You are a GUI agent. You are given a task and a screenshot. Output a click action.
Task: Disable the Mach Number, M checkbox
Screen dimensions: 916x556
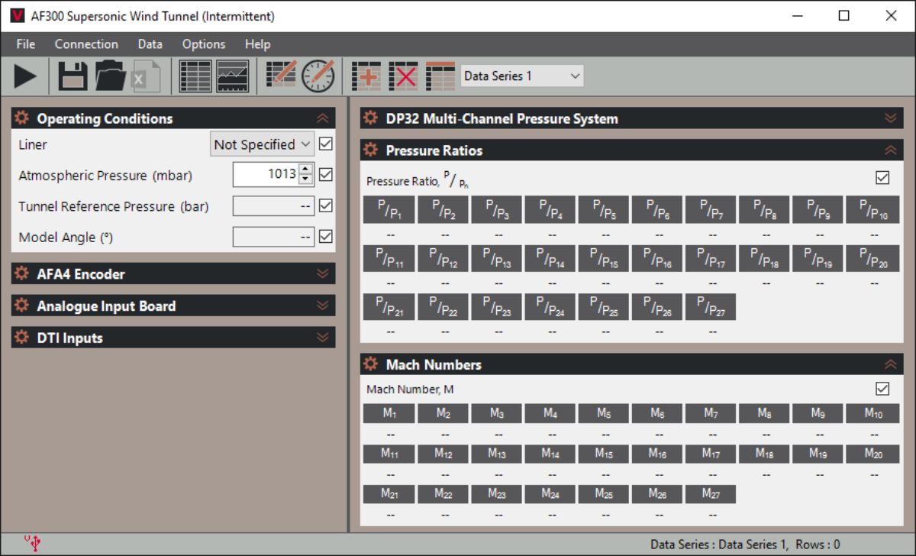pyautogui.click(x=882, y=389)
